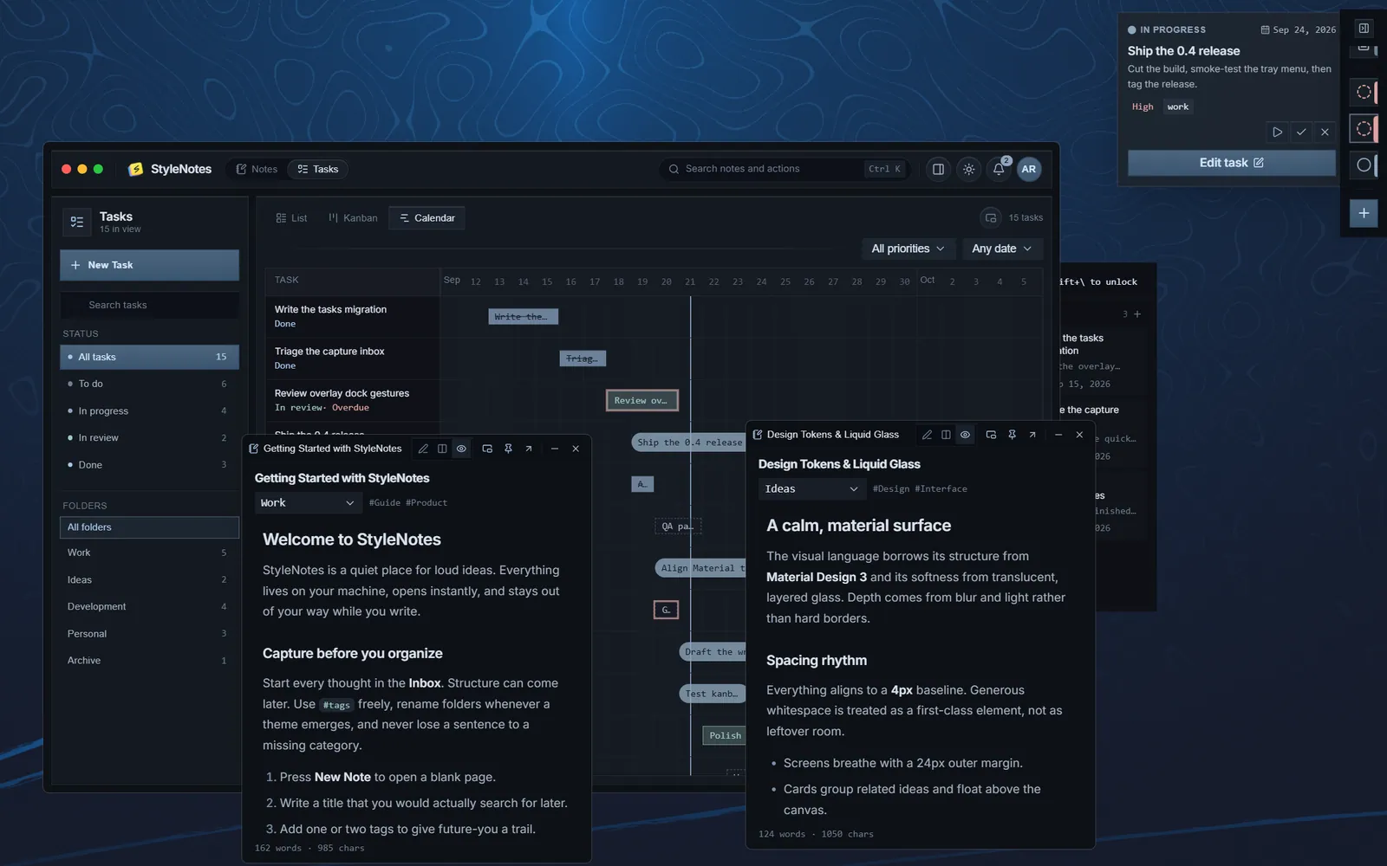Start the Ship the 0.4 release task
Image resolution: width=1387 pixels, height=866 pixels.
pyautogui.click(x=1277, y=132)
